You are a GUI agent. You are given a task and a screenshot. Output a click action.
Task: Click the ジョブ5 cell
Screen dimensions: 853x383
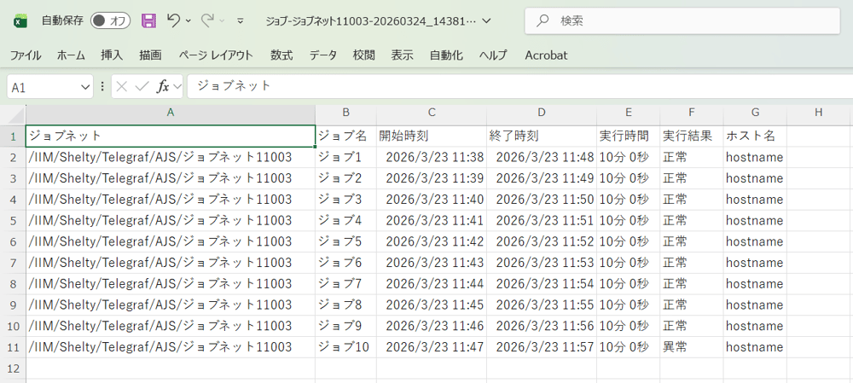(346, 241)
